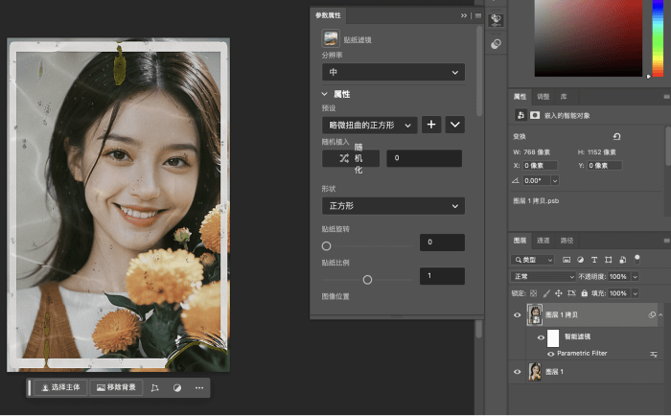Toggle lock all padlock icon

point(584,293)
